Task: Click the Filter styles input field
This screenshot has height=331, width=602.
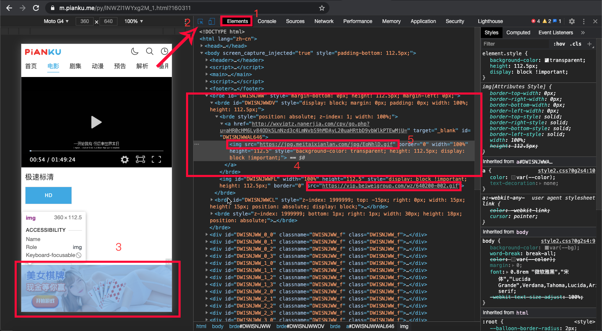Action: (x=515, y=44)
